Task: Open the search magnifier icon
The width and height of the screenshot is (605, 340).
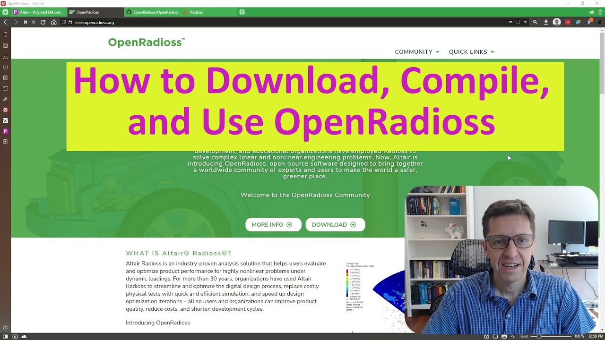Action: tap(535, 22)
